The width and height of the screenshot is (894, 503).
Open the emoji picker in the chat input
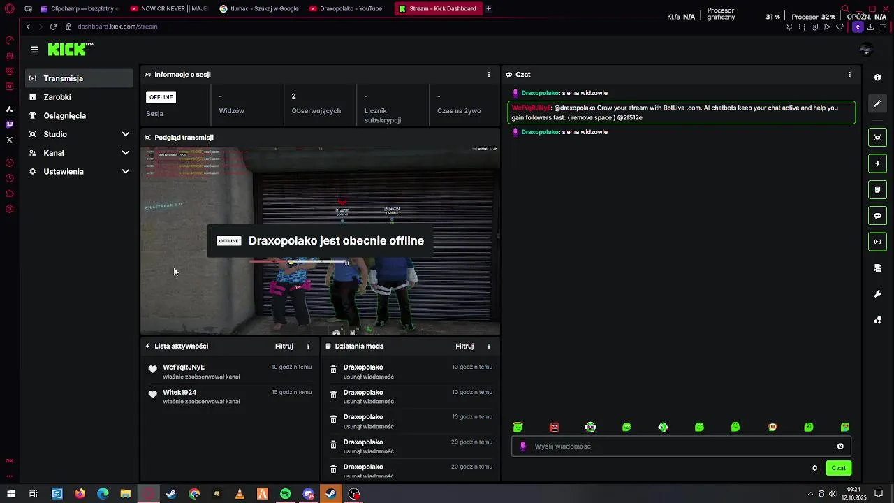(x=840, y=446)
